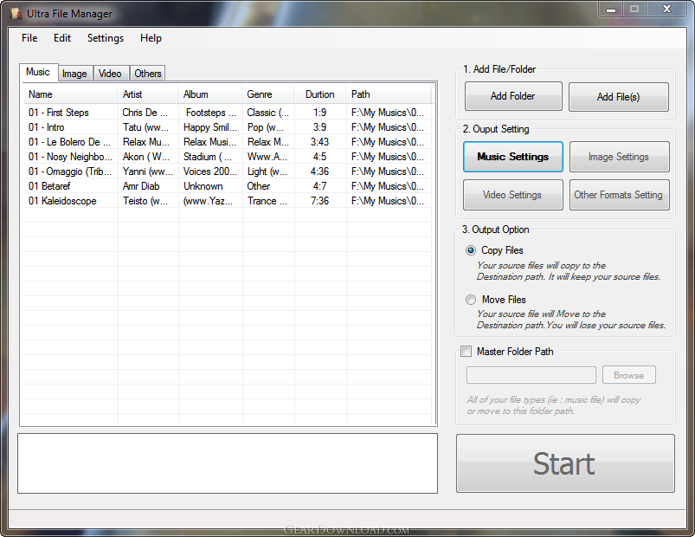Image resolution: width=695 pixels, height=537 pixels.
Task: Click the empty log output box
Action: (228, 463)
